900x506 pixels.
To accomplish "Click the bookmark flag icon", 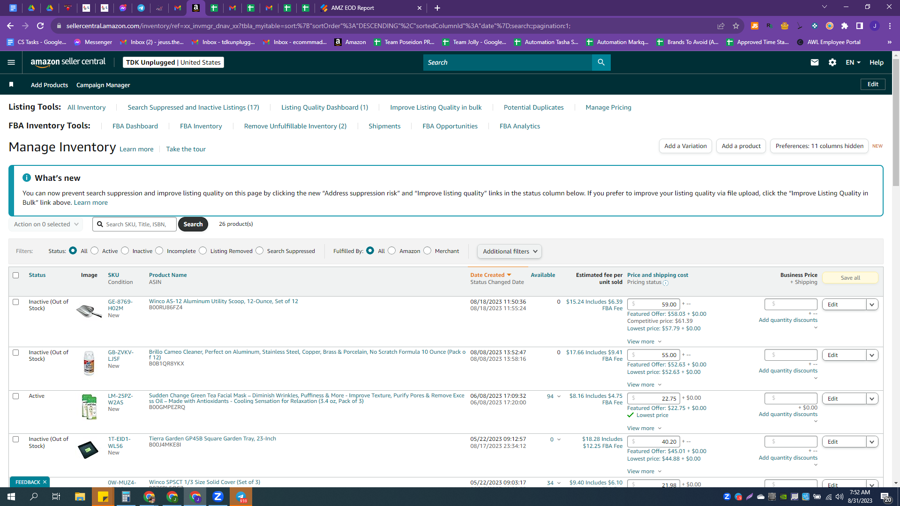I will (x=11, y=84).
